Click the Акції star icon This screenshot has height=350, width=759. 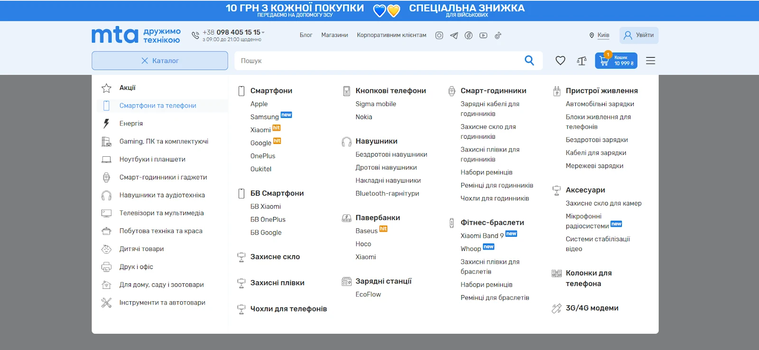pos(106,88)
